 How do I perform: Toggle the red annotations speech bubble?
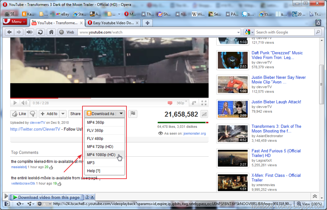pos(170,103)
